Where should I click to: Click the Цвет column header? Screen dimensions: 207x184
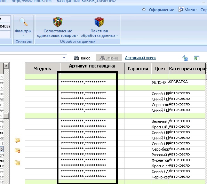(x=160, y=69)
